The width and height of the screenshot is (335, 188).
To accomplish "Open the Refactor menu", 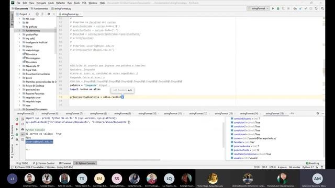I will [61, 3].
